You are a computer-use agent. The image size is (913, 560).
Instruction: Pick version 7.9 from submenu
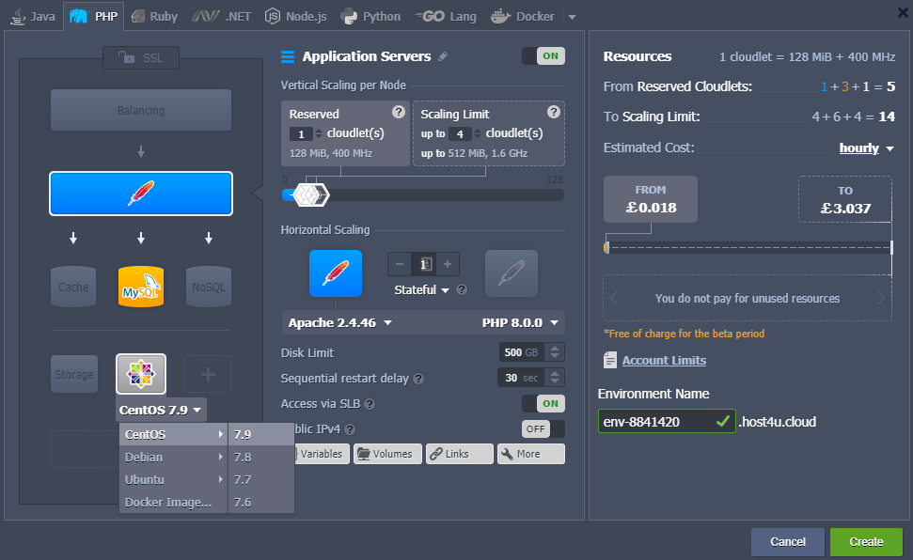coord(260,434)
